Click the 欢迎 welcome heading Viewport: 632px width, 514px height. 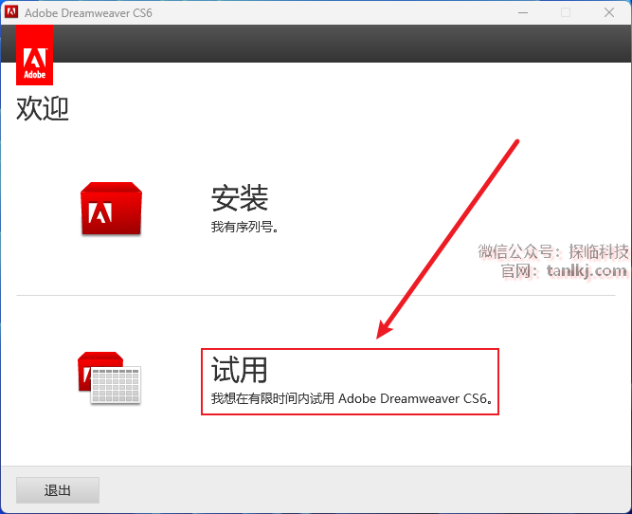(x=43, y=108)
